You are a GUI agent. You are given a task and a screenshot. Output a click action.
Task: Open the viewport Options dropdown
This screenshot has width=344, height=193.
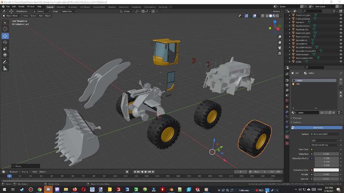(x=277, y=11)
